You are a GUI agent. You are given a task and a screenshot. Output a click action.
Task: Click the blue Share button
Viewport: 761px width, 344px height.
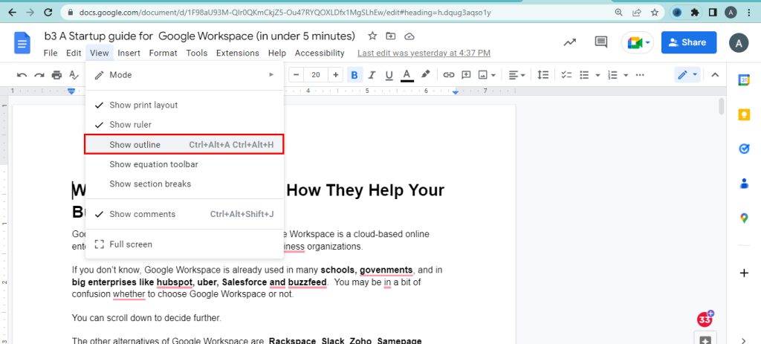point(688,42)
